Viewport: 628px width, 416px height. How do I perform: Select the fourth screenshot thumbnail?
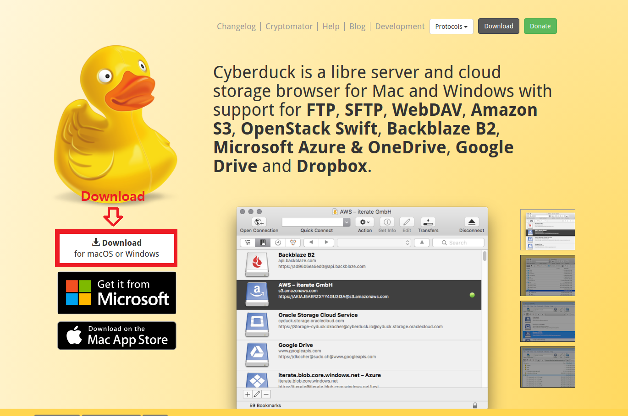[x=547, y=367]
